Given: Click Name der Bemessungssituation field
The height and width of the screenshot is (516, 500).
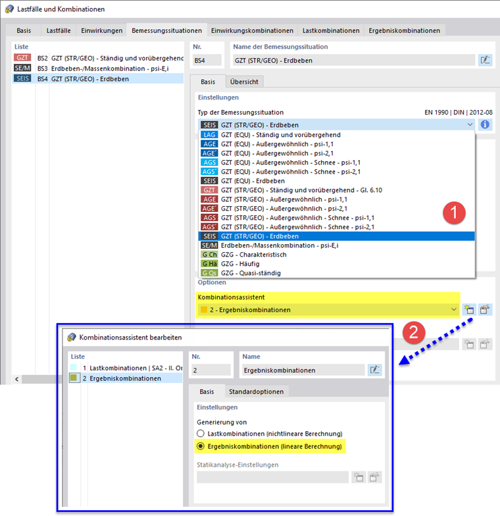Looking at the screenshot, I should tap(354, 61).
